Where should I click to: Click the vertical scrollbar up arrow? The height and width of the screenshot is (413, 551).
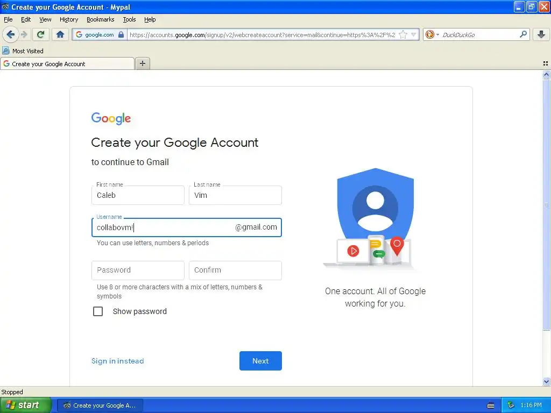(546, 74)
